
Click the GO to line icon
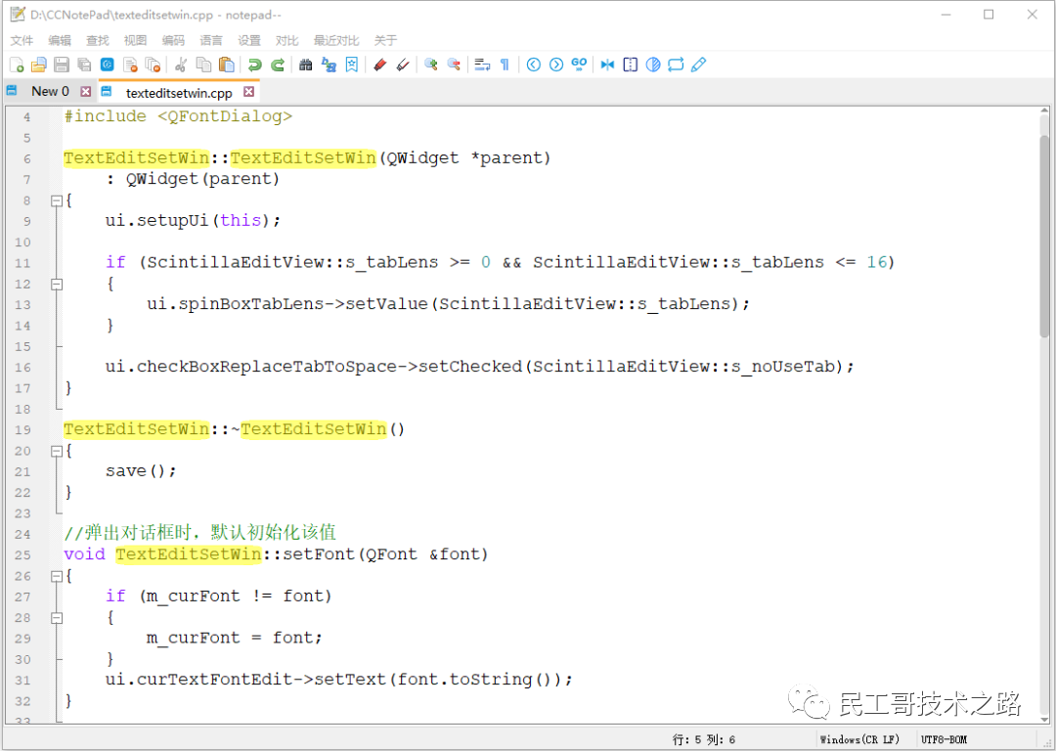(x=579, y=65)
